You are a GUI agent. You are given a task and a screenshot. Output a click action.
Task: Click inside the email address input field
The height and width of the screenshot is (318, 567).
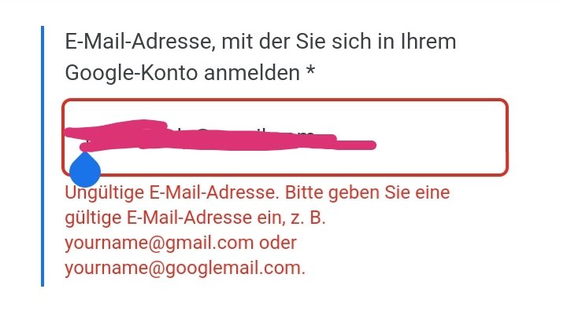pyautogui.click(x=285, y=137)
